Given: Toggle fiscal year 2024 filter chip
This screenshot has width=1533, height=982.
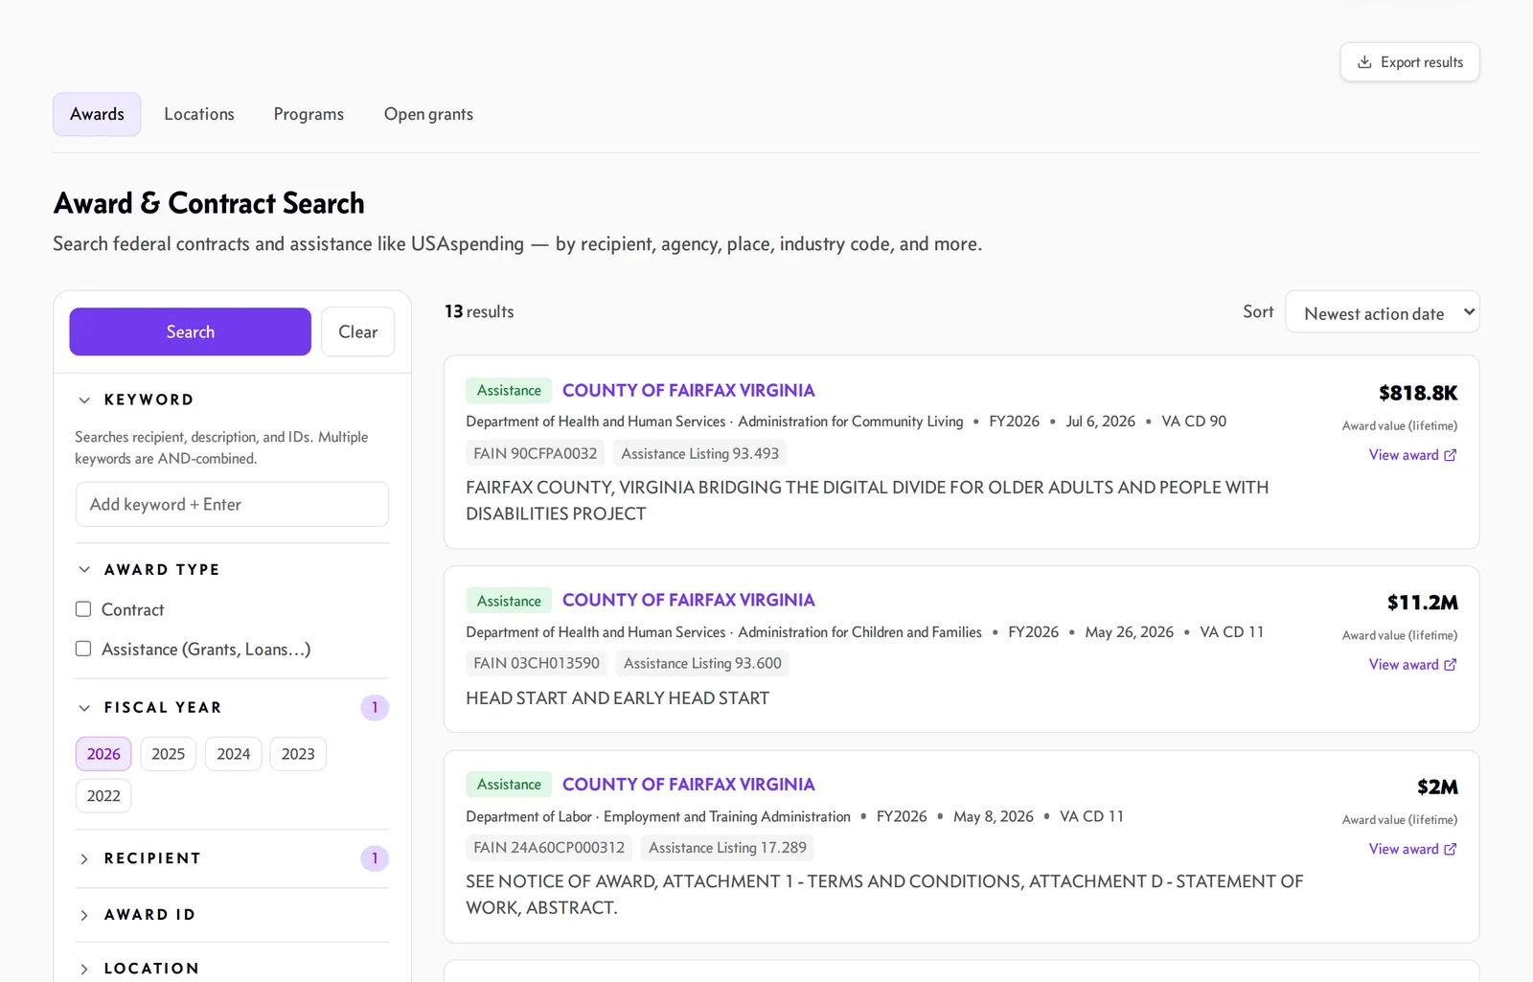Looking at the screenshot, I should coord(234,754).
